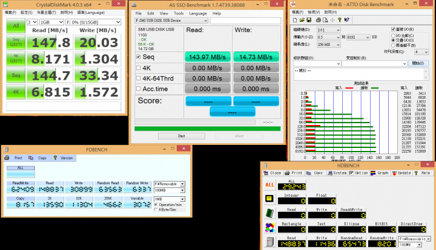Screen dimensions: 436x250
Task: Open the ATTO queue depth dropdown showing 4
Action: [421, 52]
